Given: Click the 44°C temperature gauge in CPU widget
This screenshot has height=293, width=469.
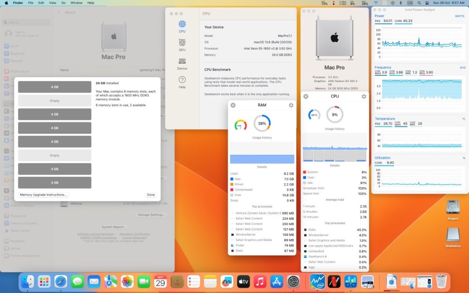Looking at the screenshot, I should click(x=314, y=115).
